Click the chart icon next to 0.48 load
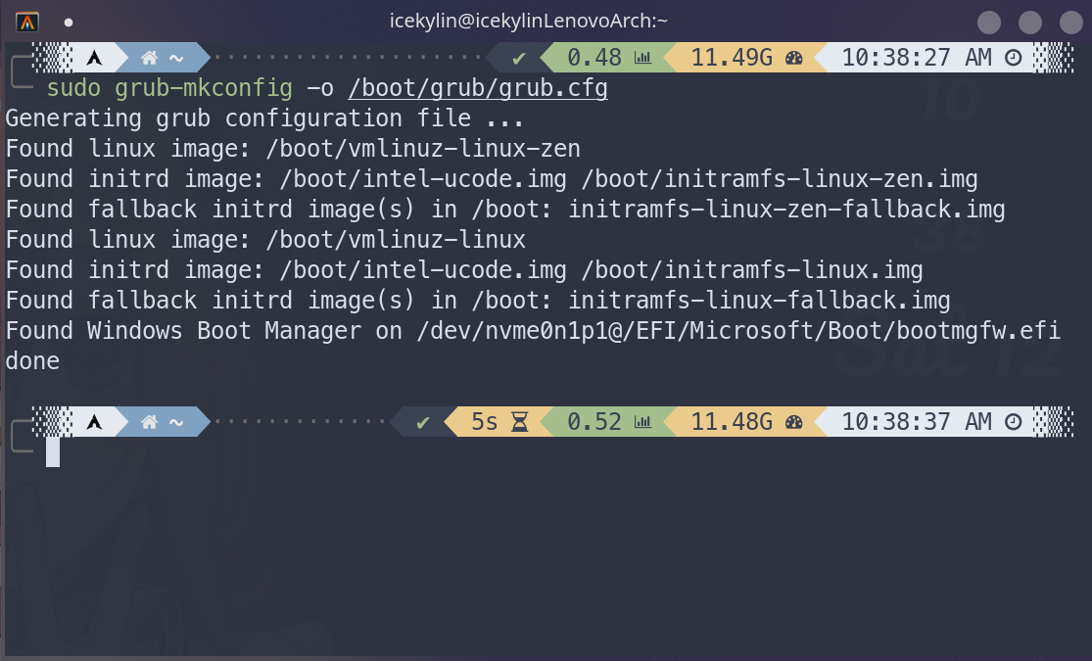 coord(642,58)
